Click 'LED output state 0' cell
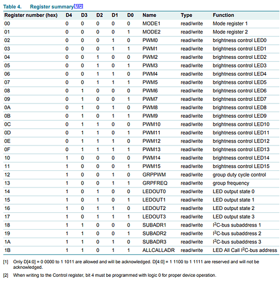The height and width of the screenshot is (283, 280). click(x=234, y=191)
